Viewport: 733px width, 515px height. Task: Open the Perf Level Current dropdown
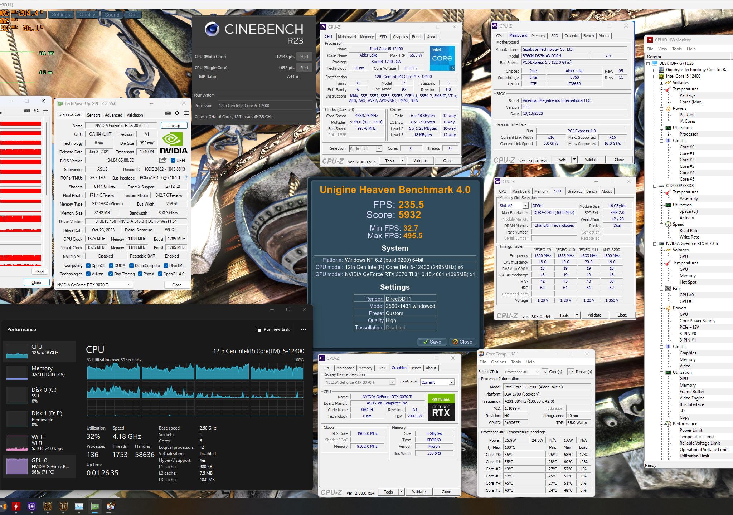click(x=437, y=382)
